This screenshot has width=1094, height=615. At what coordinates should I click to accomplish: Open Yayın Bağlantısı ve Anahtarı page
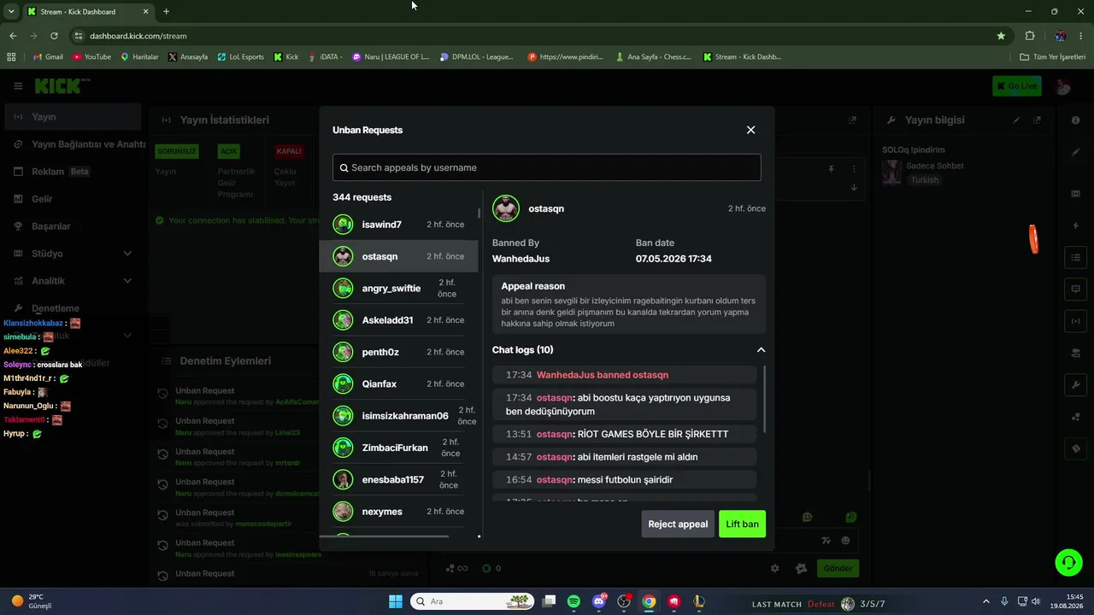pyautogui.click(x=75, y=144)
